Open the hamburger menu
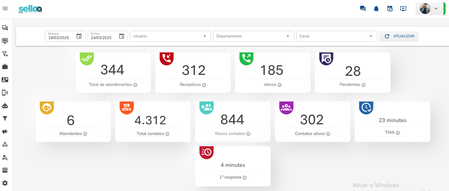Viewport: 449px width, 191px height. click(5, 9)
